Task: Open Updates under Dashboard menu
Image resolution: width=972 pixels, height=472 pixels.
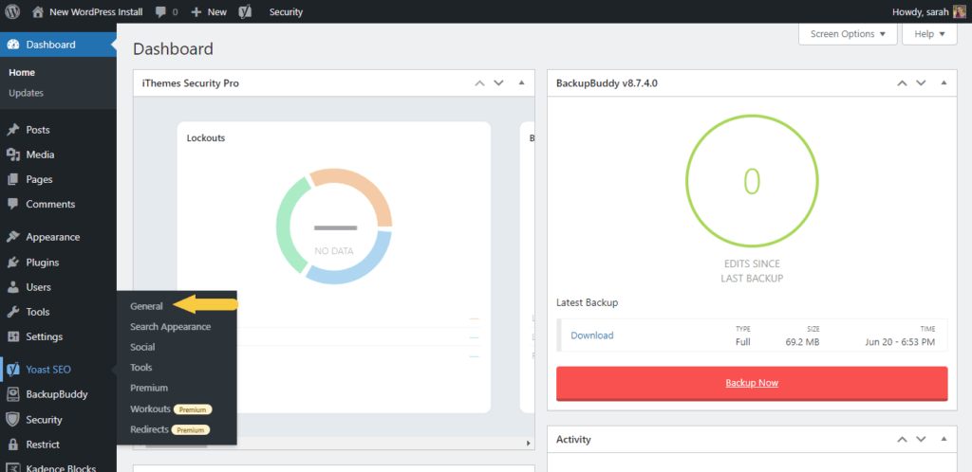Action: [x=26, y=93]
